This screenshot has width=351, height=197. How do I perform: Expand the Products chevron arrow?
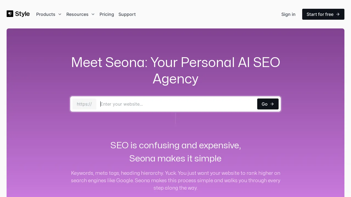tap(60, 14)
